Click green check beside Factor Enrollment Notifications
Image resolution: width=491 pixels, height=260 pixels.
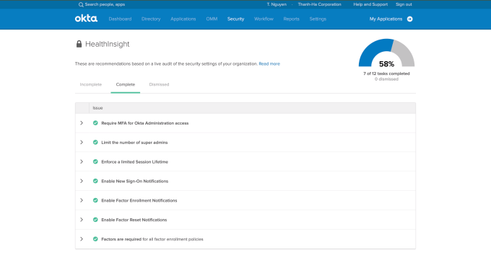(95, 201)
